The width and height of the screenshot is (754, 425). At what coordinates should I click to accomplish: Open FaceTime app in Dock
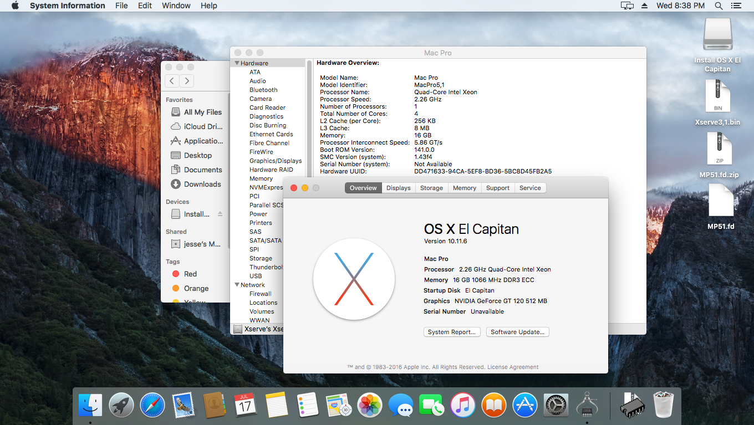tap(431, 405)
